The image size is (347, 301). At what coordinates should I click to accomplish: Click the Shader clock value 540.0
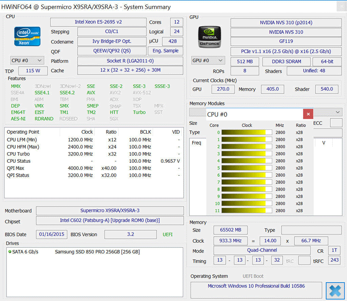coord(327,89)
